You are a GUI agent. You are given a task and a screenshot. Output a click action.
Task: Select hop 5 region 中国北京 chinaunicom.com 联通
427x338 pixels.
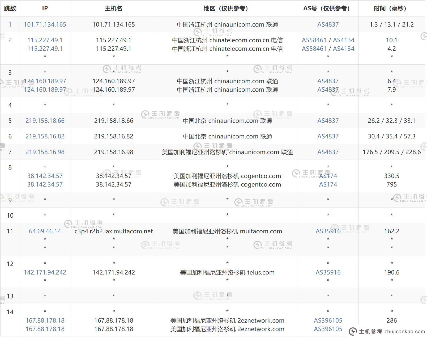227,121
